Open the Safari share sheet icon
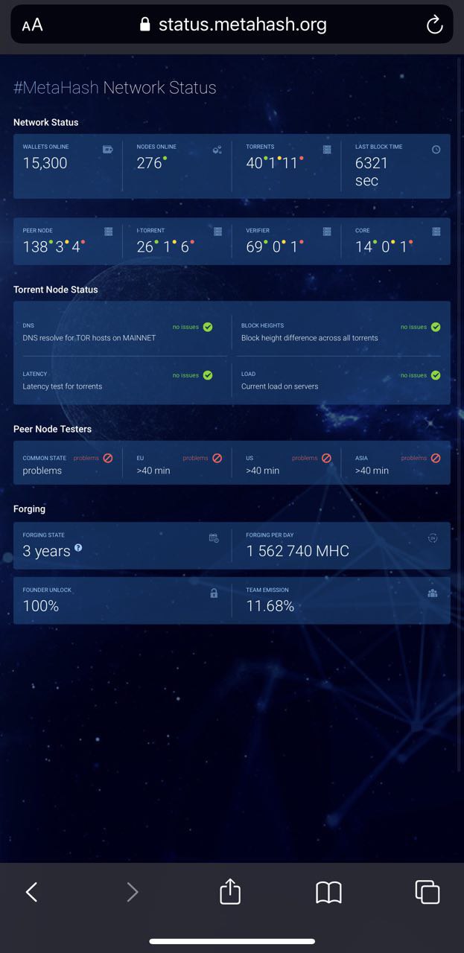The height and width of the screenshot is (953, 464). [230, 890]
